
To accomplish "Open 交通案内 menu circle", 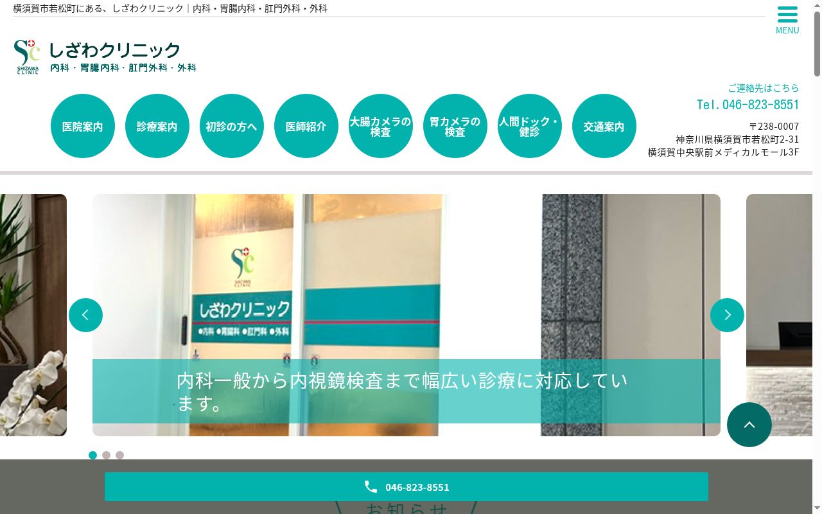I will tap(604, 126).
